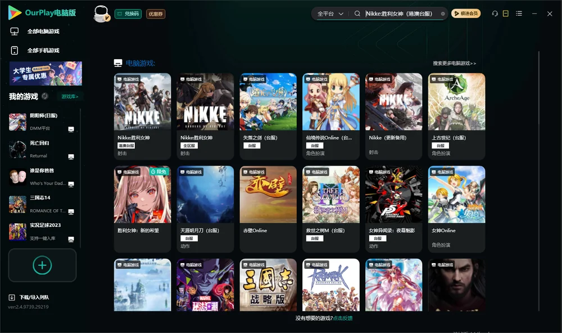Select 阴阳师(日服) in my games
562x333 pixels.
point(42,121)
